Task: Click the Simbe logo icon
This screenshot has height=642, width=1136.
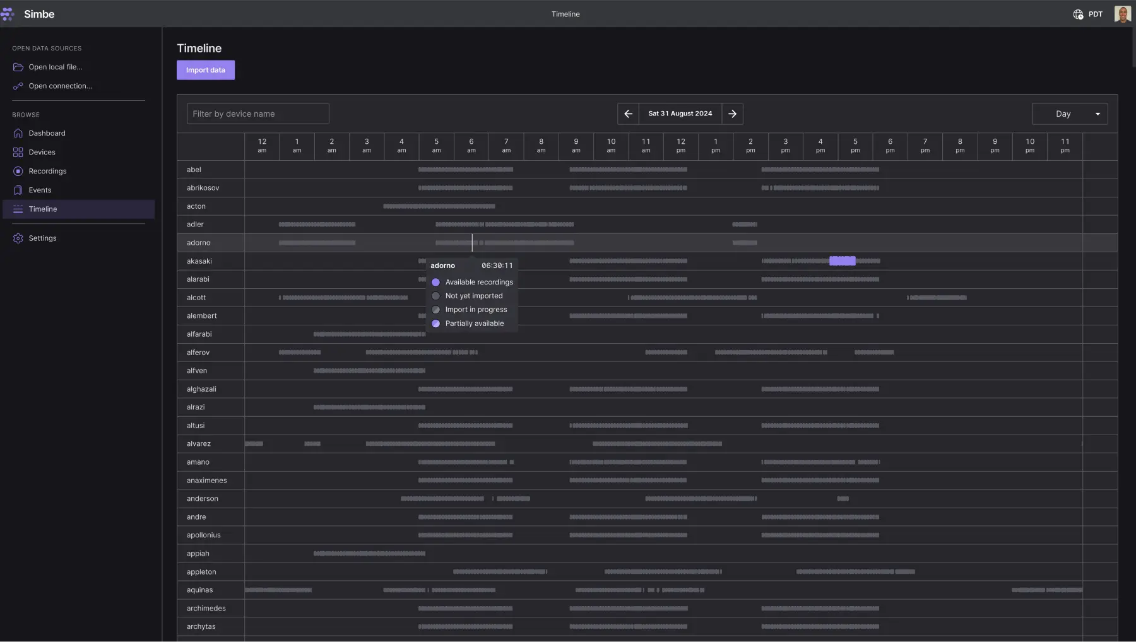Action: tap(8, 14)
